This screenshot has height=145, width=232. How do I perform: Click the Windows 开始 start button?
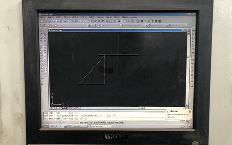(x=45, y=126)
